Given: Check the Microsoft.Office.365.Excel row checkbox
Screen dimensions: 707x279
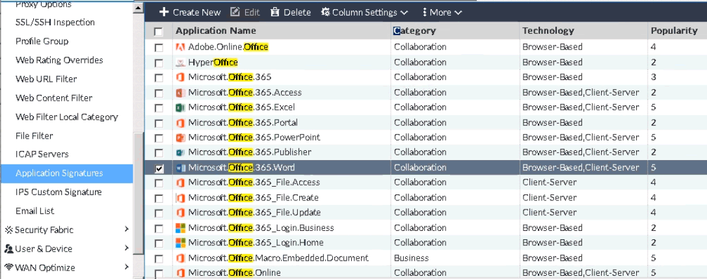Looking at the screenshot, I should coord(159,108).
